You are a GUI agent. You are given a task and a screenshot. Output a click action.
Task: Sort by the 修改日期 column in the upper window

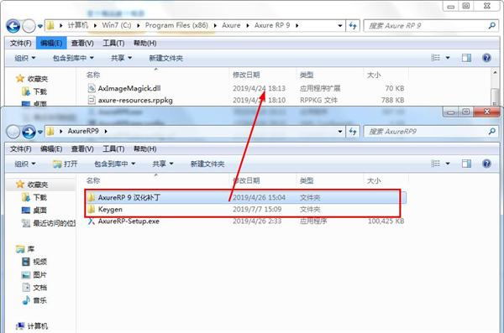tap(246, 75)
